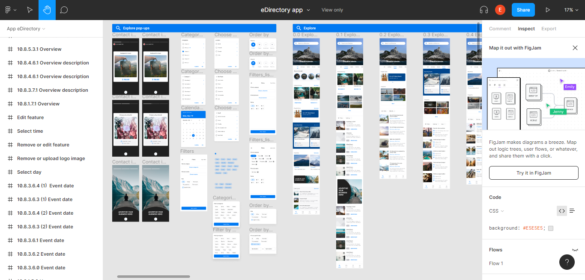The width and height of the screenshot is (585, 280).
Task: Click the Try it in FigJam button
Action: 533,173
